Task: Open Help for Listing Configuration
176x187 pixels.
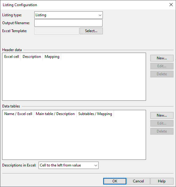Action: [x=162, y=181]
